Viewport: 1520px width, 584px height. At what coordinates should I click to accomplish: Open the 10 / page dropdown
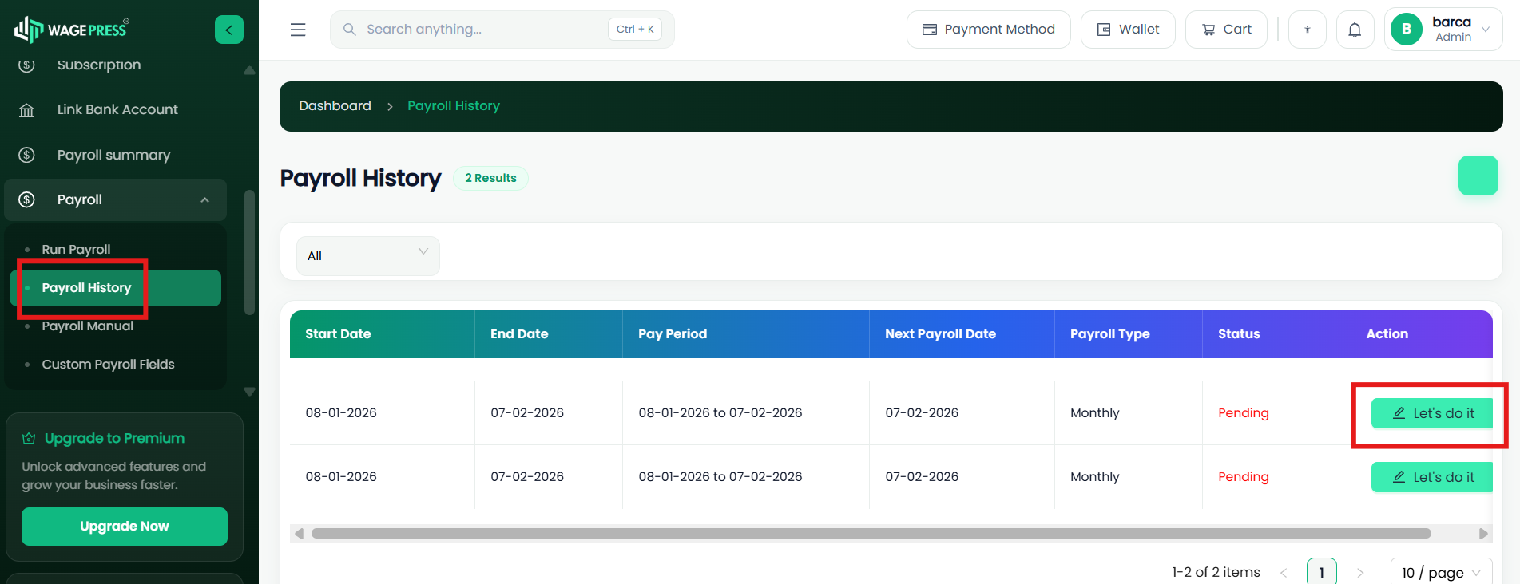(1442, 572)
